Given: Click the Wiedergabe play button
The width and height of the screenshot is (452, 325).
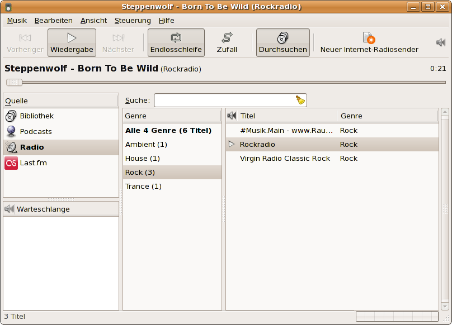Looking at the screenshot, I should coord(72,43).
